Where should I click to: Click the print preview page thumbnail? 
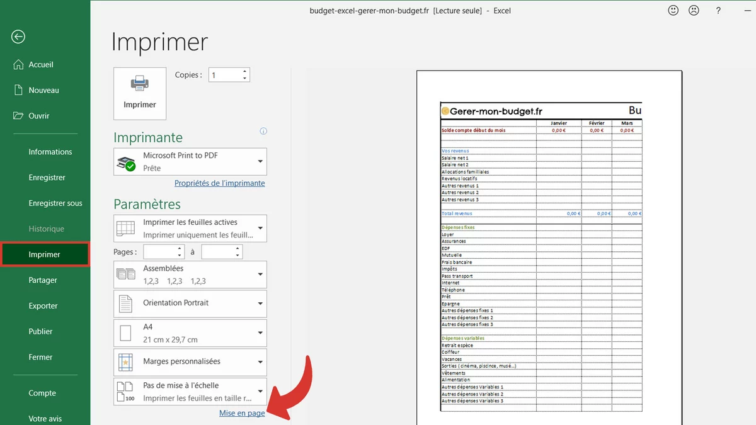549,247
